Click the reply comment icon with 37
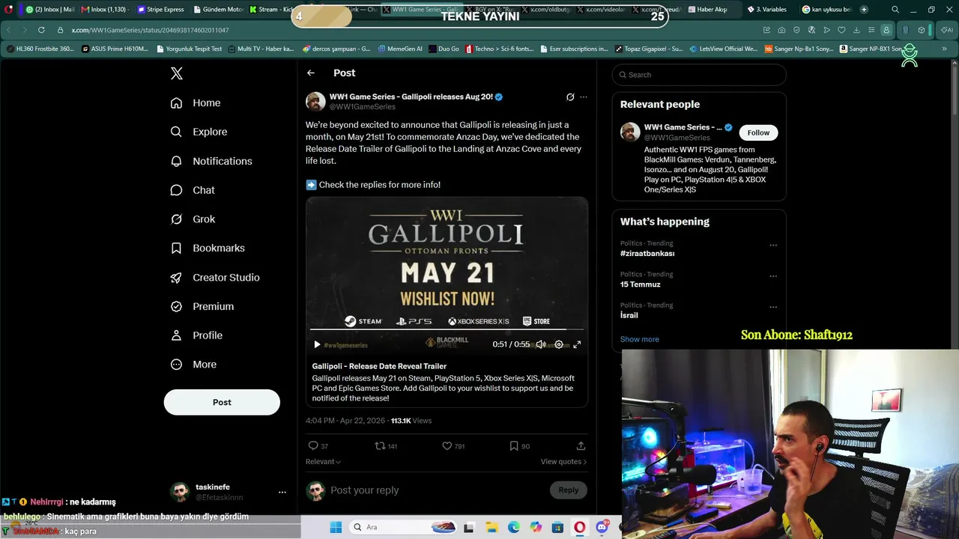This screenshot has height=539, width=959. 318,446
